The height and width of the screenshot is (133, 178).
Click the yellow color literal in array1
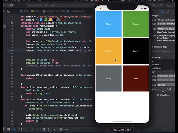pyautogui.click(x=50, y=20)
